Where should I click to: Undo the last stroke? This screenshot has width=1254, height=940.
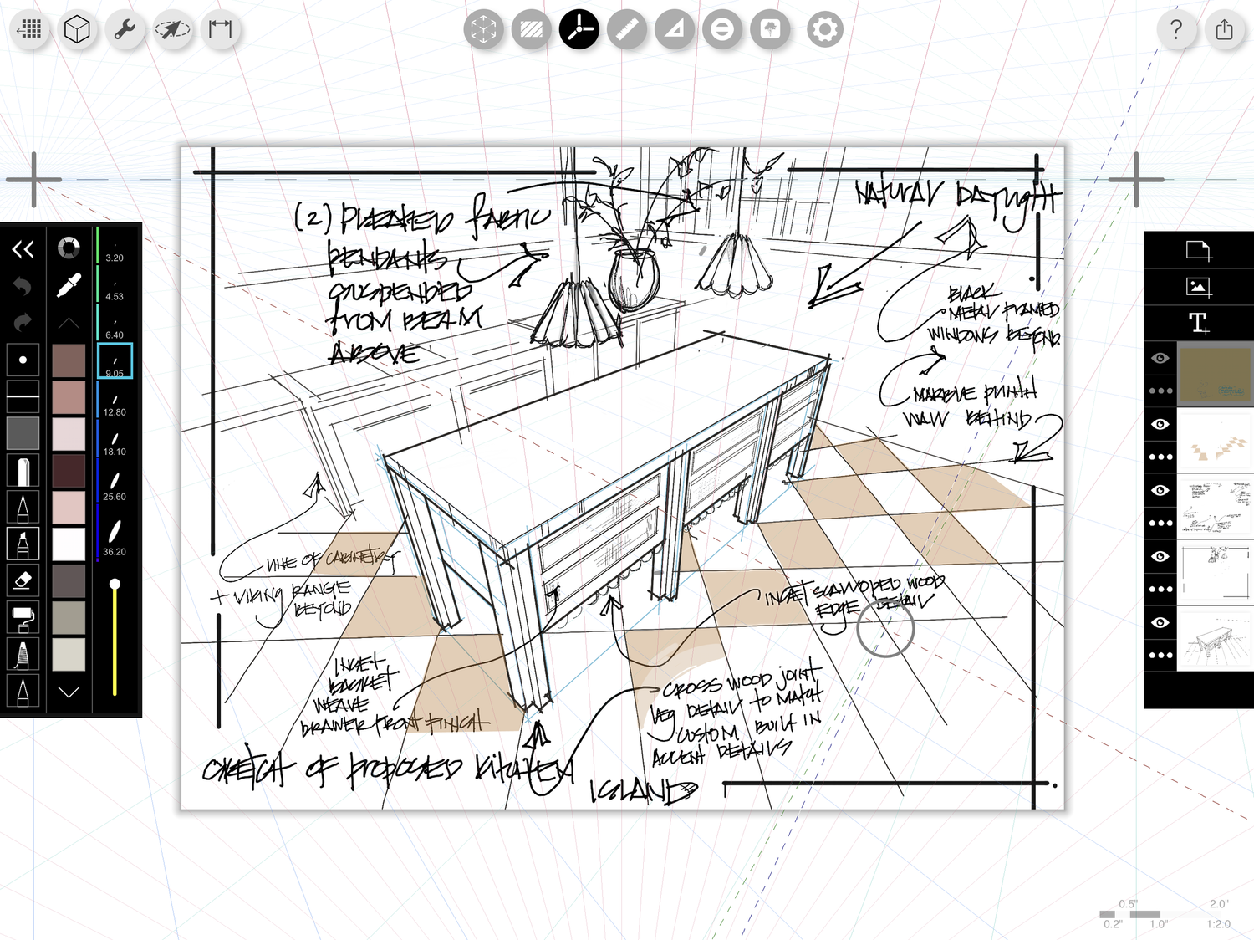[23, 286]
